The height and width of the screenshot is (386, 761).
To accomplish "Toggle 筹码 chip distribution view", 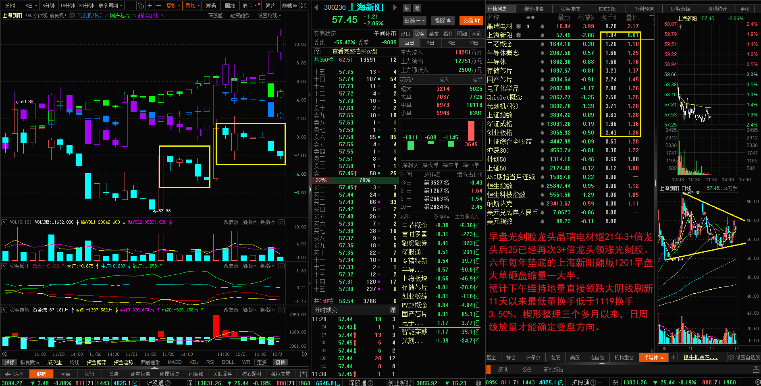I will [211, 6].
